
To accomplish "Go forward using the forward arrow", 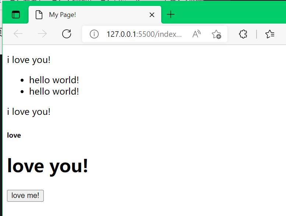I will pyautogui.click(x=42, y=34).
